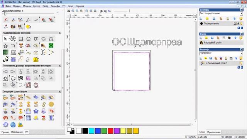Viewport: 247px width, 139px height.
Task: Toggle all visibility bulb in Векторы toolbar
Action: 241,19
